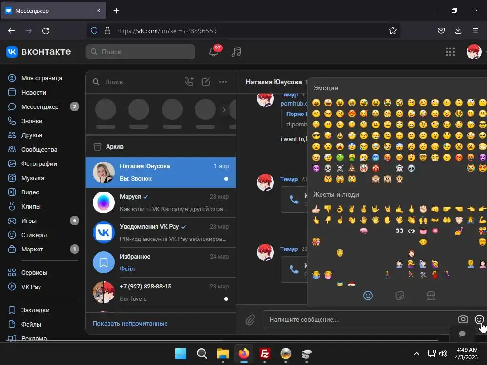Open the profile avatar menu in header
Image resolution: width=487 pixels, height=365 pixels.
(x=474, y=52)
